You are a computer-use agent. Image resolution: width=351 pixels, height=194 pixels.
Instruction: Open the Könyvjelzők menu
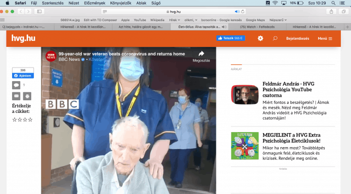[121, 3]
